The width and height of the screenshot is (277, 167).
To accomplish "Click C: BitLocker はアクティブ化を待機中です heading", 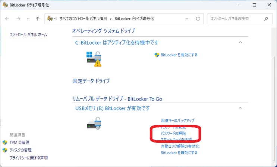I will point(117,43).
